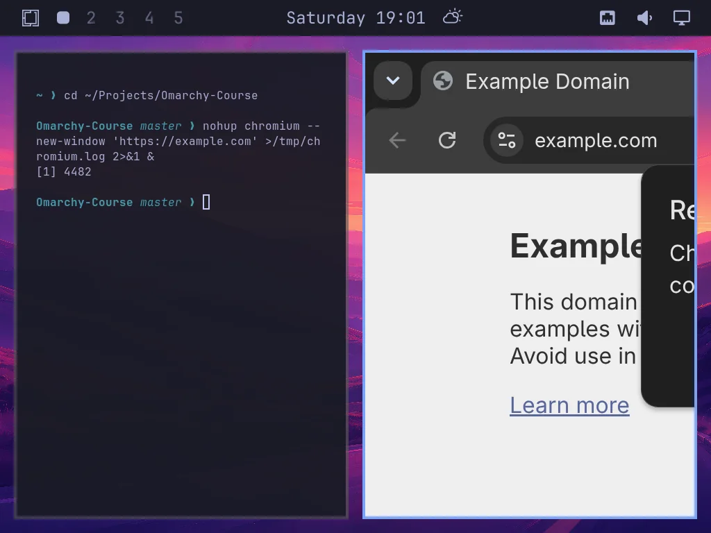The height and width of the screenshot is (533, 711).
Task: Switch to workspace 5
Action: click(178, 17)
